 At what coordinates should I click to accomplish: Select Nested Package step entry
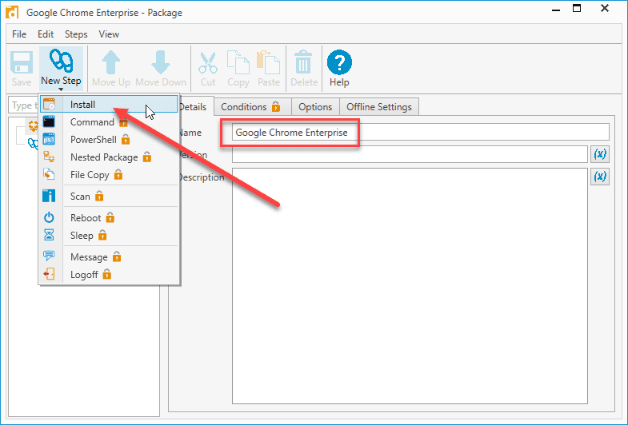(109, 157)
